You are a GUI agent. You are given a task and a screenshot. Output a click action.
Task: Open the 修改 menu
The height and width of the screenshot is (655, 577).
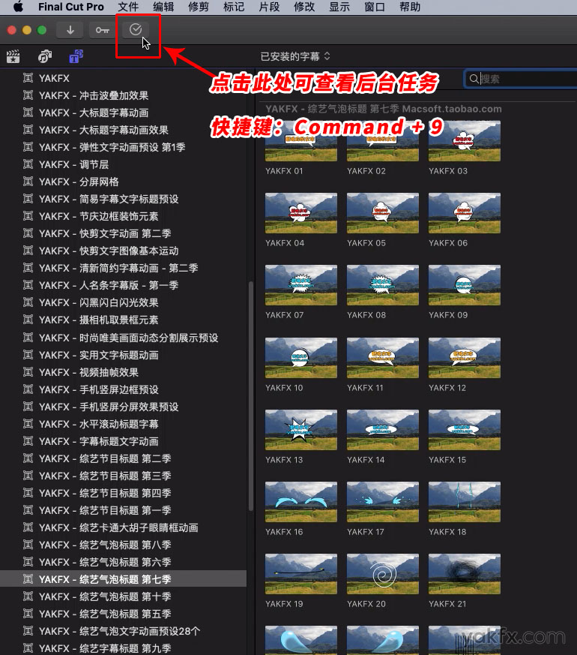[304, 7]
